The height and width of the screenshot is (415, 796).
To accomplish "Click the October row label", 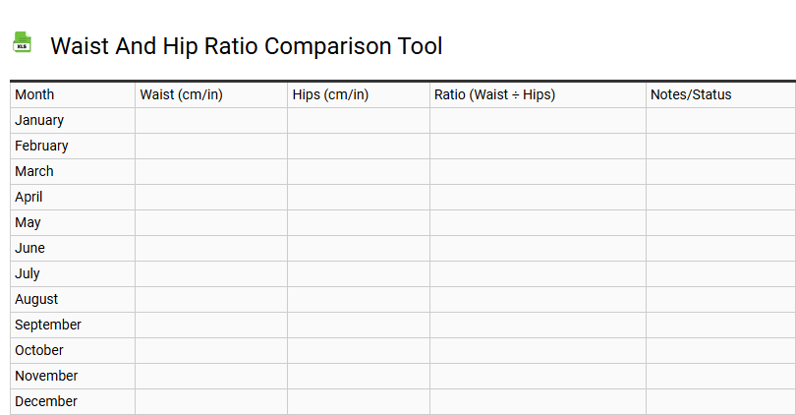I will coord(38,350).
